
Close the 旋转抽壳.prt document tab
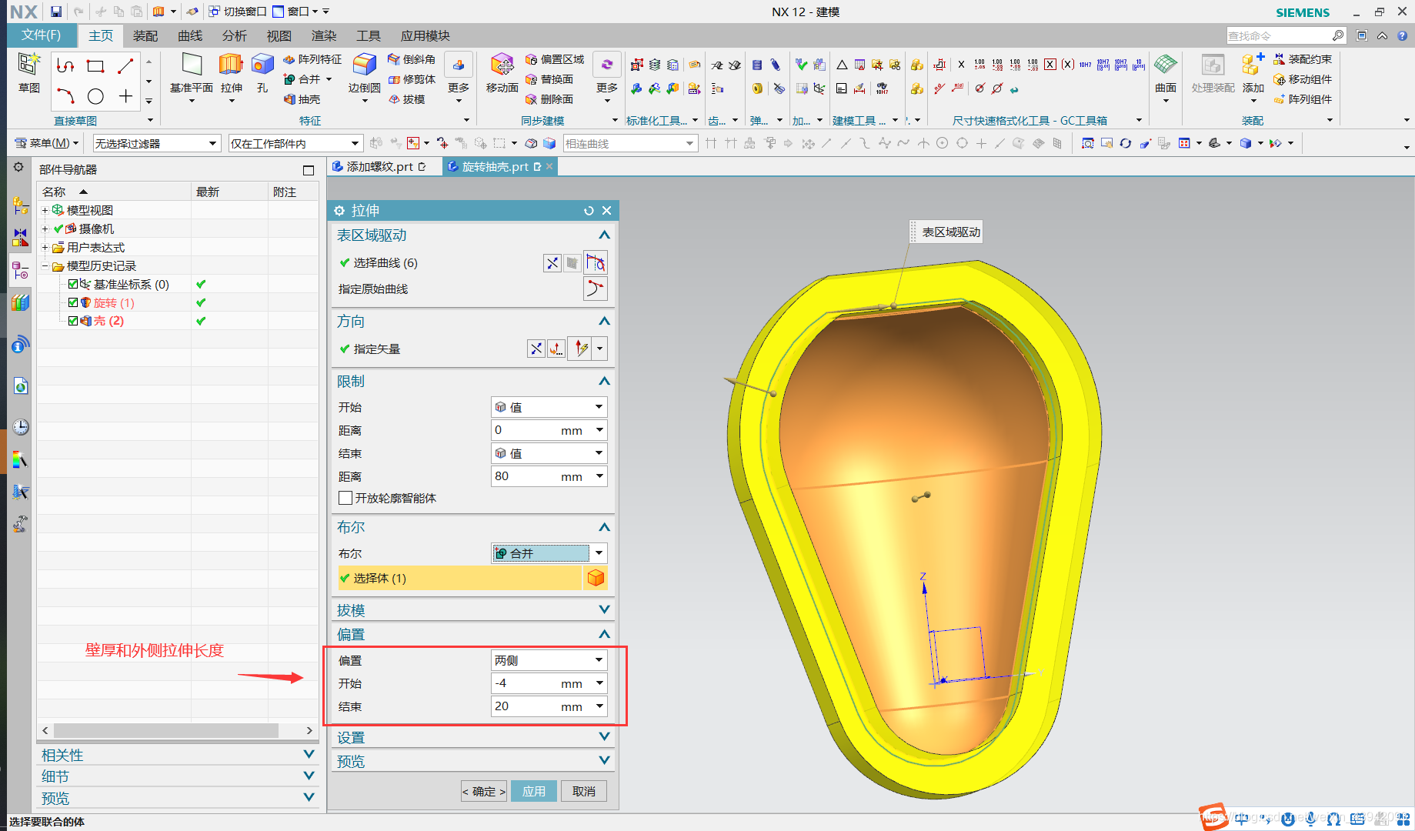[x=549, y=166]
